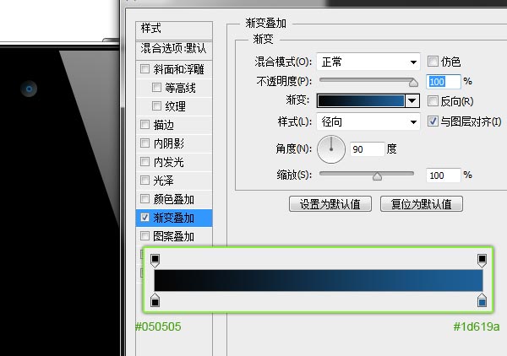Select the 内发光 style row
The width and height of the screenshot is (507, 356).
point(174,162)
